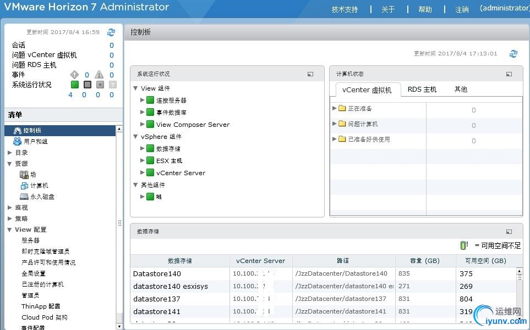The image size is (530, 330).
Task: Refresh the dashboard using the top-right refresh icon
Action: coord(513,53)
